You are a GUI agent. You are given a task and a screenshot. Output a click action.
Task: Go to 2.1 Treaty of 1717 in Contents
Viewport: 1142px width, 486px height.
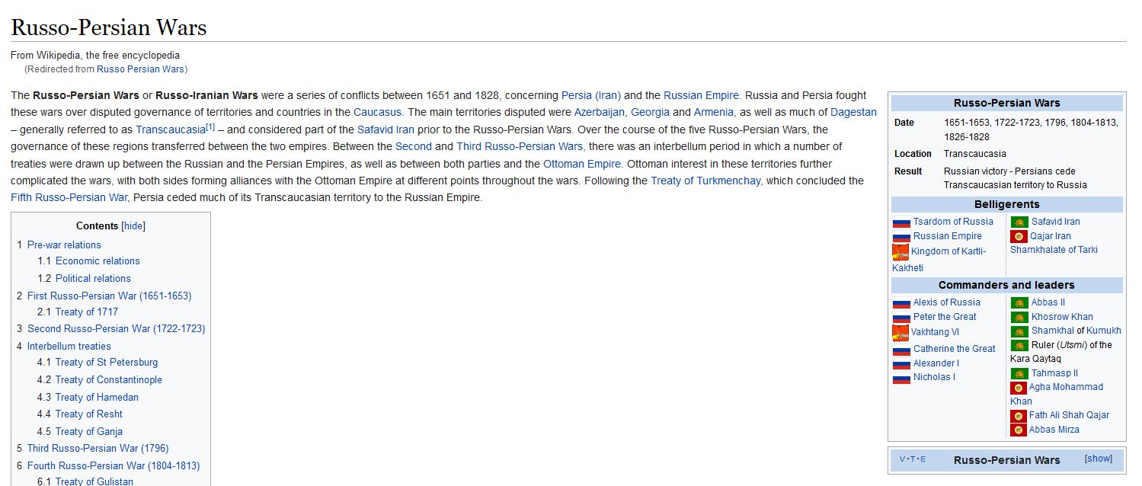tap(87, 312)
